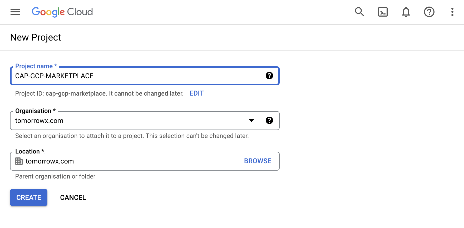The height and width of the screenshot is (228, 464).
Task: Open the top bar help icon
Action: (429, 12)
